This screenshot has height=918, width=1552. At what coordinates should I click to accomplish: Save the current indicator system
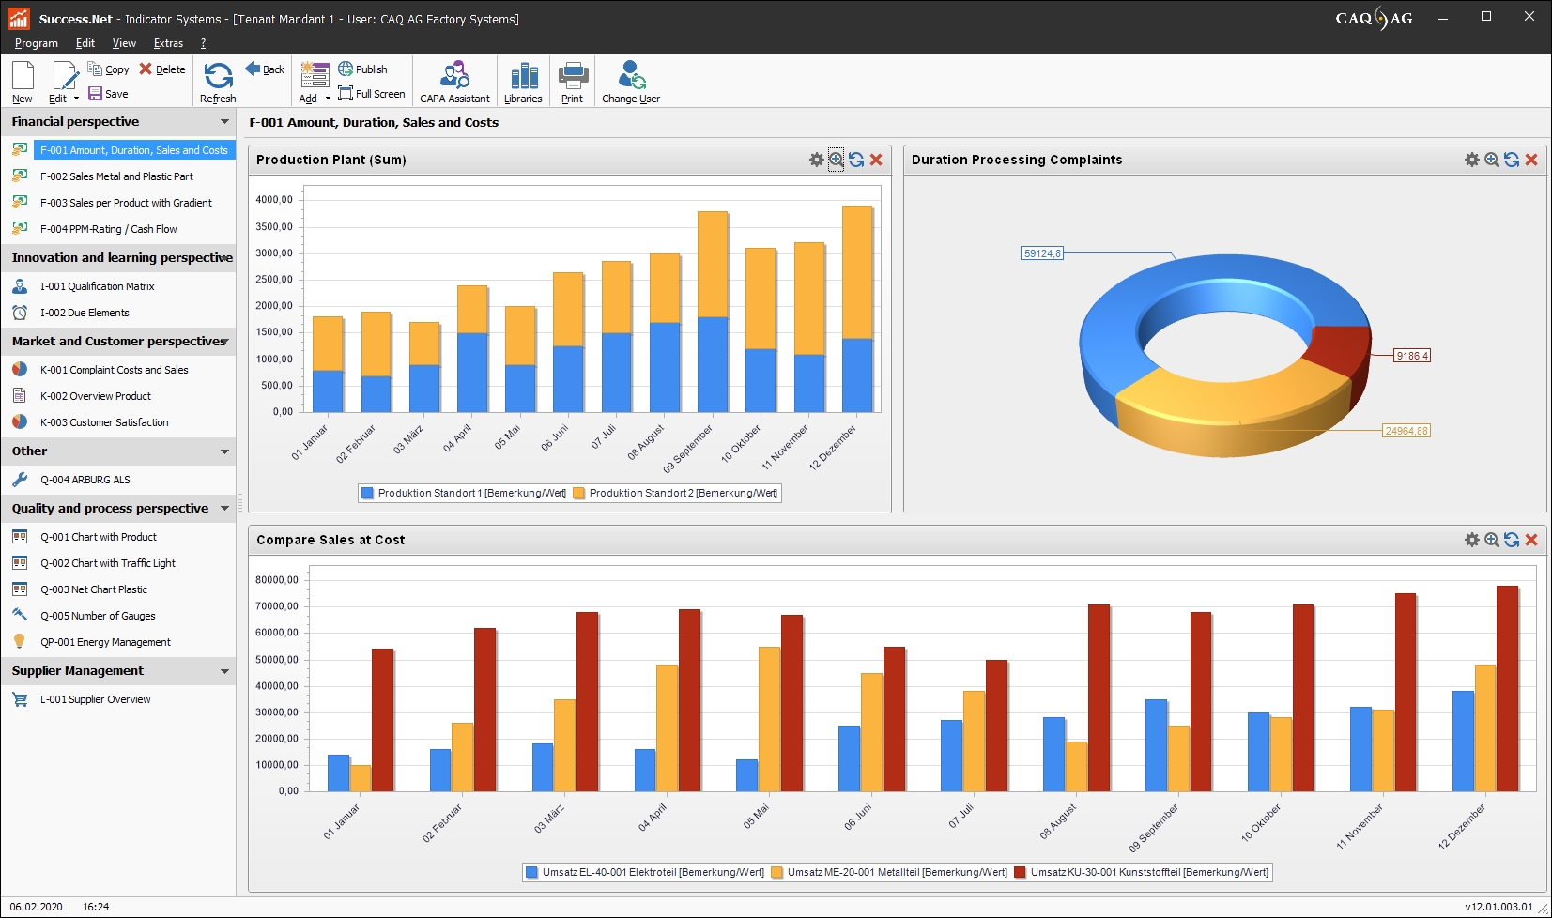click(108, 94)
